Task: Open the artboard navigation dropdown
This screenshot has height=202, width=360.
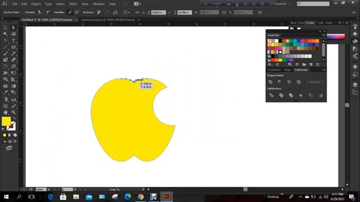Action: click(x=75, y=190)
